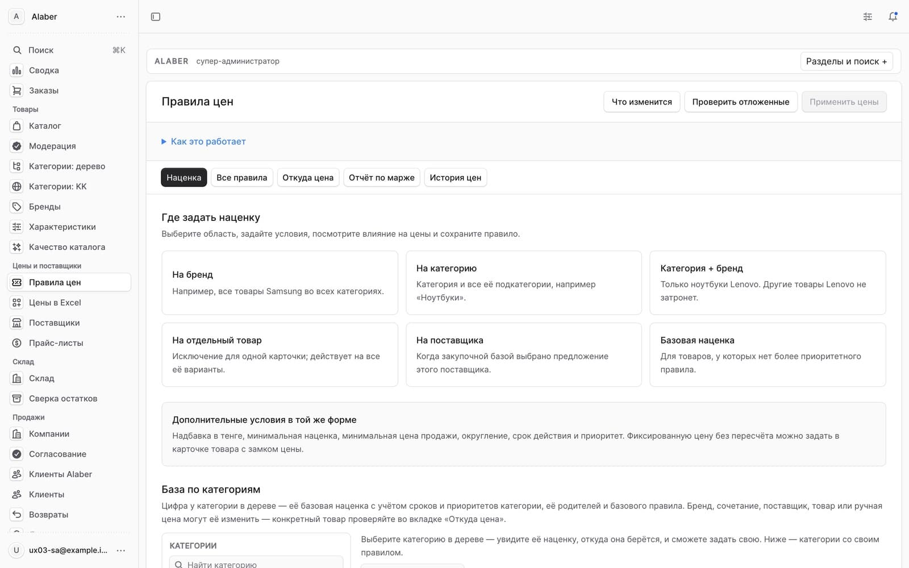The width and height of the screenshot is (909, 568).
Task: Expand the Как это работает section
Action: click(203, 141)
